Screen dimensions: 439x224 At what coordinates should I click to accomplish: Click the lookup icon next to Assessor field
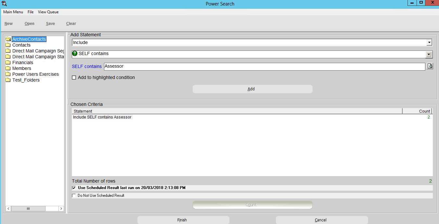click(x=430, y=66)
